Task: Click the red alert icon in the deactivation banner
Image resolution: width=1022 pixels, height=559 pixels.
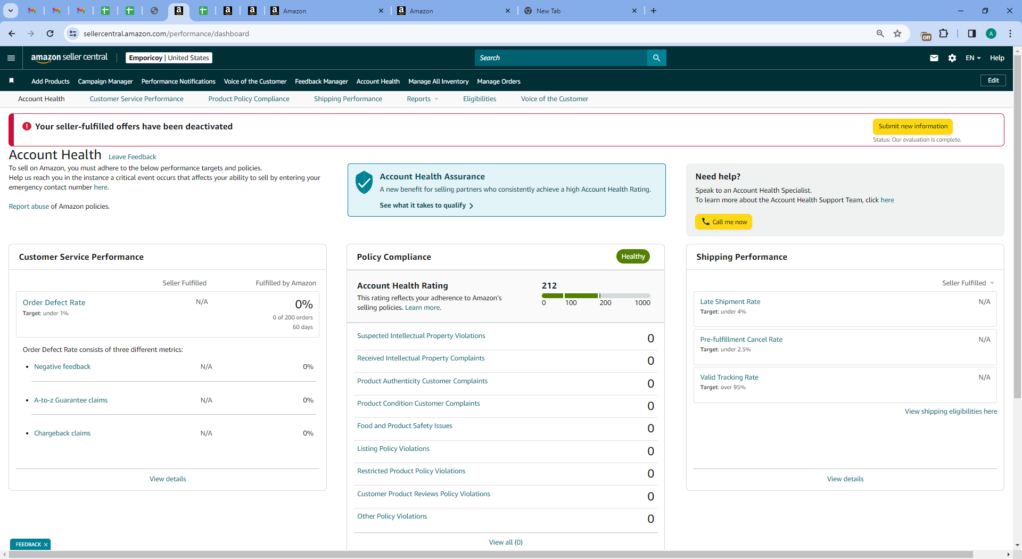Action: [x=27, y=126]
